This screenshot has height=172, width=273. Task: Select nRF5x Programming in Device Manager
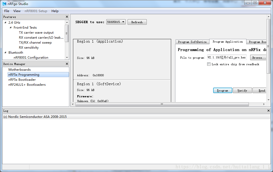click(38, 75)
